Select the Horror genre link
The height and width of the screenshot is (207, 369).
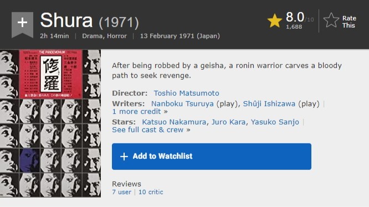tap(117, 36)
